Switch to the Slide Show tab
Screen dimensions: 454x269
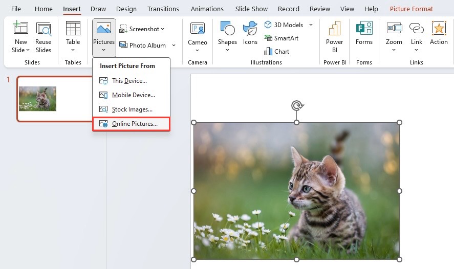tap(251, 9)
